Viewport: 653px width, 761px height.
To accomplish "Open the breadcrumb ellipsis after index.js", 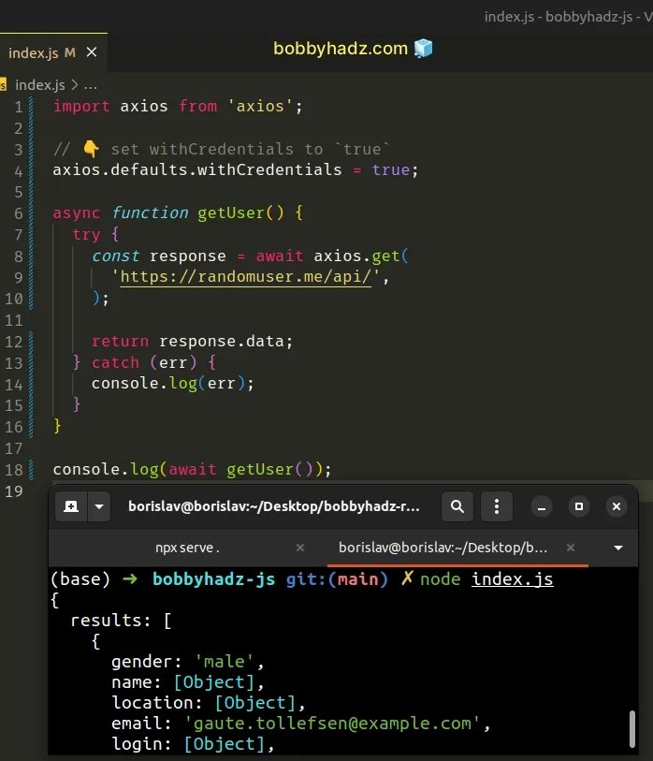I will tap(90, 86).
